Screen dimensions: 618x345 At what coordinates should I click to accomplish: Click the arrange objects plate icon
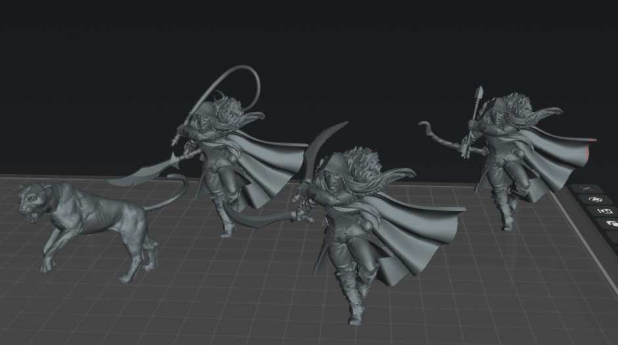click(x=605, y=212)
